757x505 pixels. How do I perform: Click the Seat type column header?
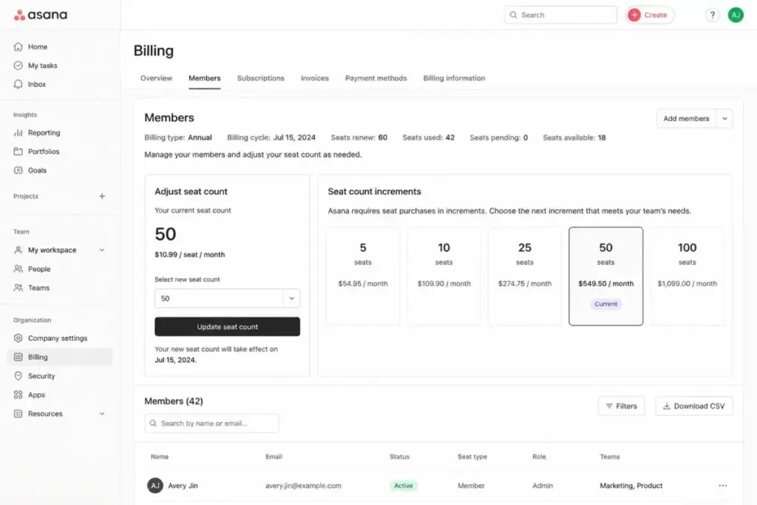click(x=472, y=457)
